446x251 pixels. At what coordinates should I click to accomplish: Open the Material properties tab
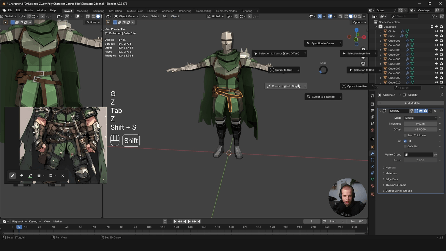372,186
